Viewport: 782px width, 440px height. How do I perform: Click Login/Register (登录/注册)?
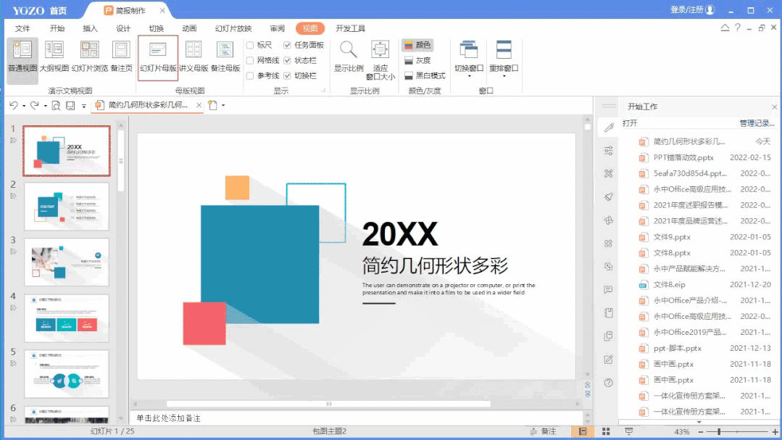[x=692, y=10]
